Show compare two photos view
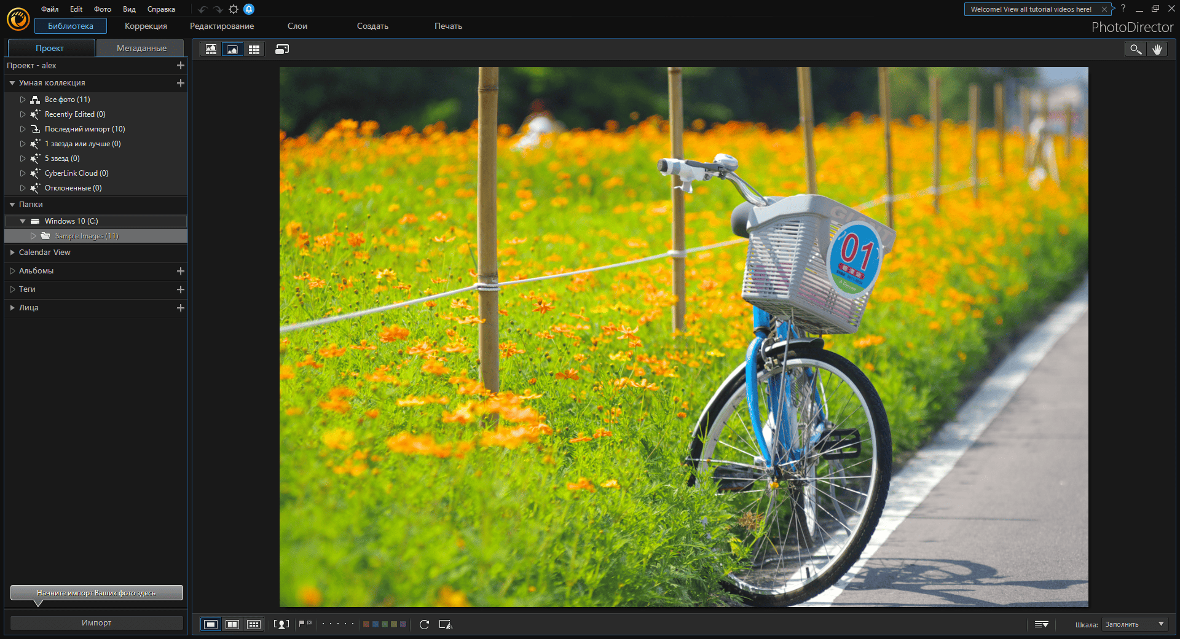Viewport: 1180px width, 639px height. click(x=232, y=624)
